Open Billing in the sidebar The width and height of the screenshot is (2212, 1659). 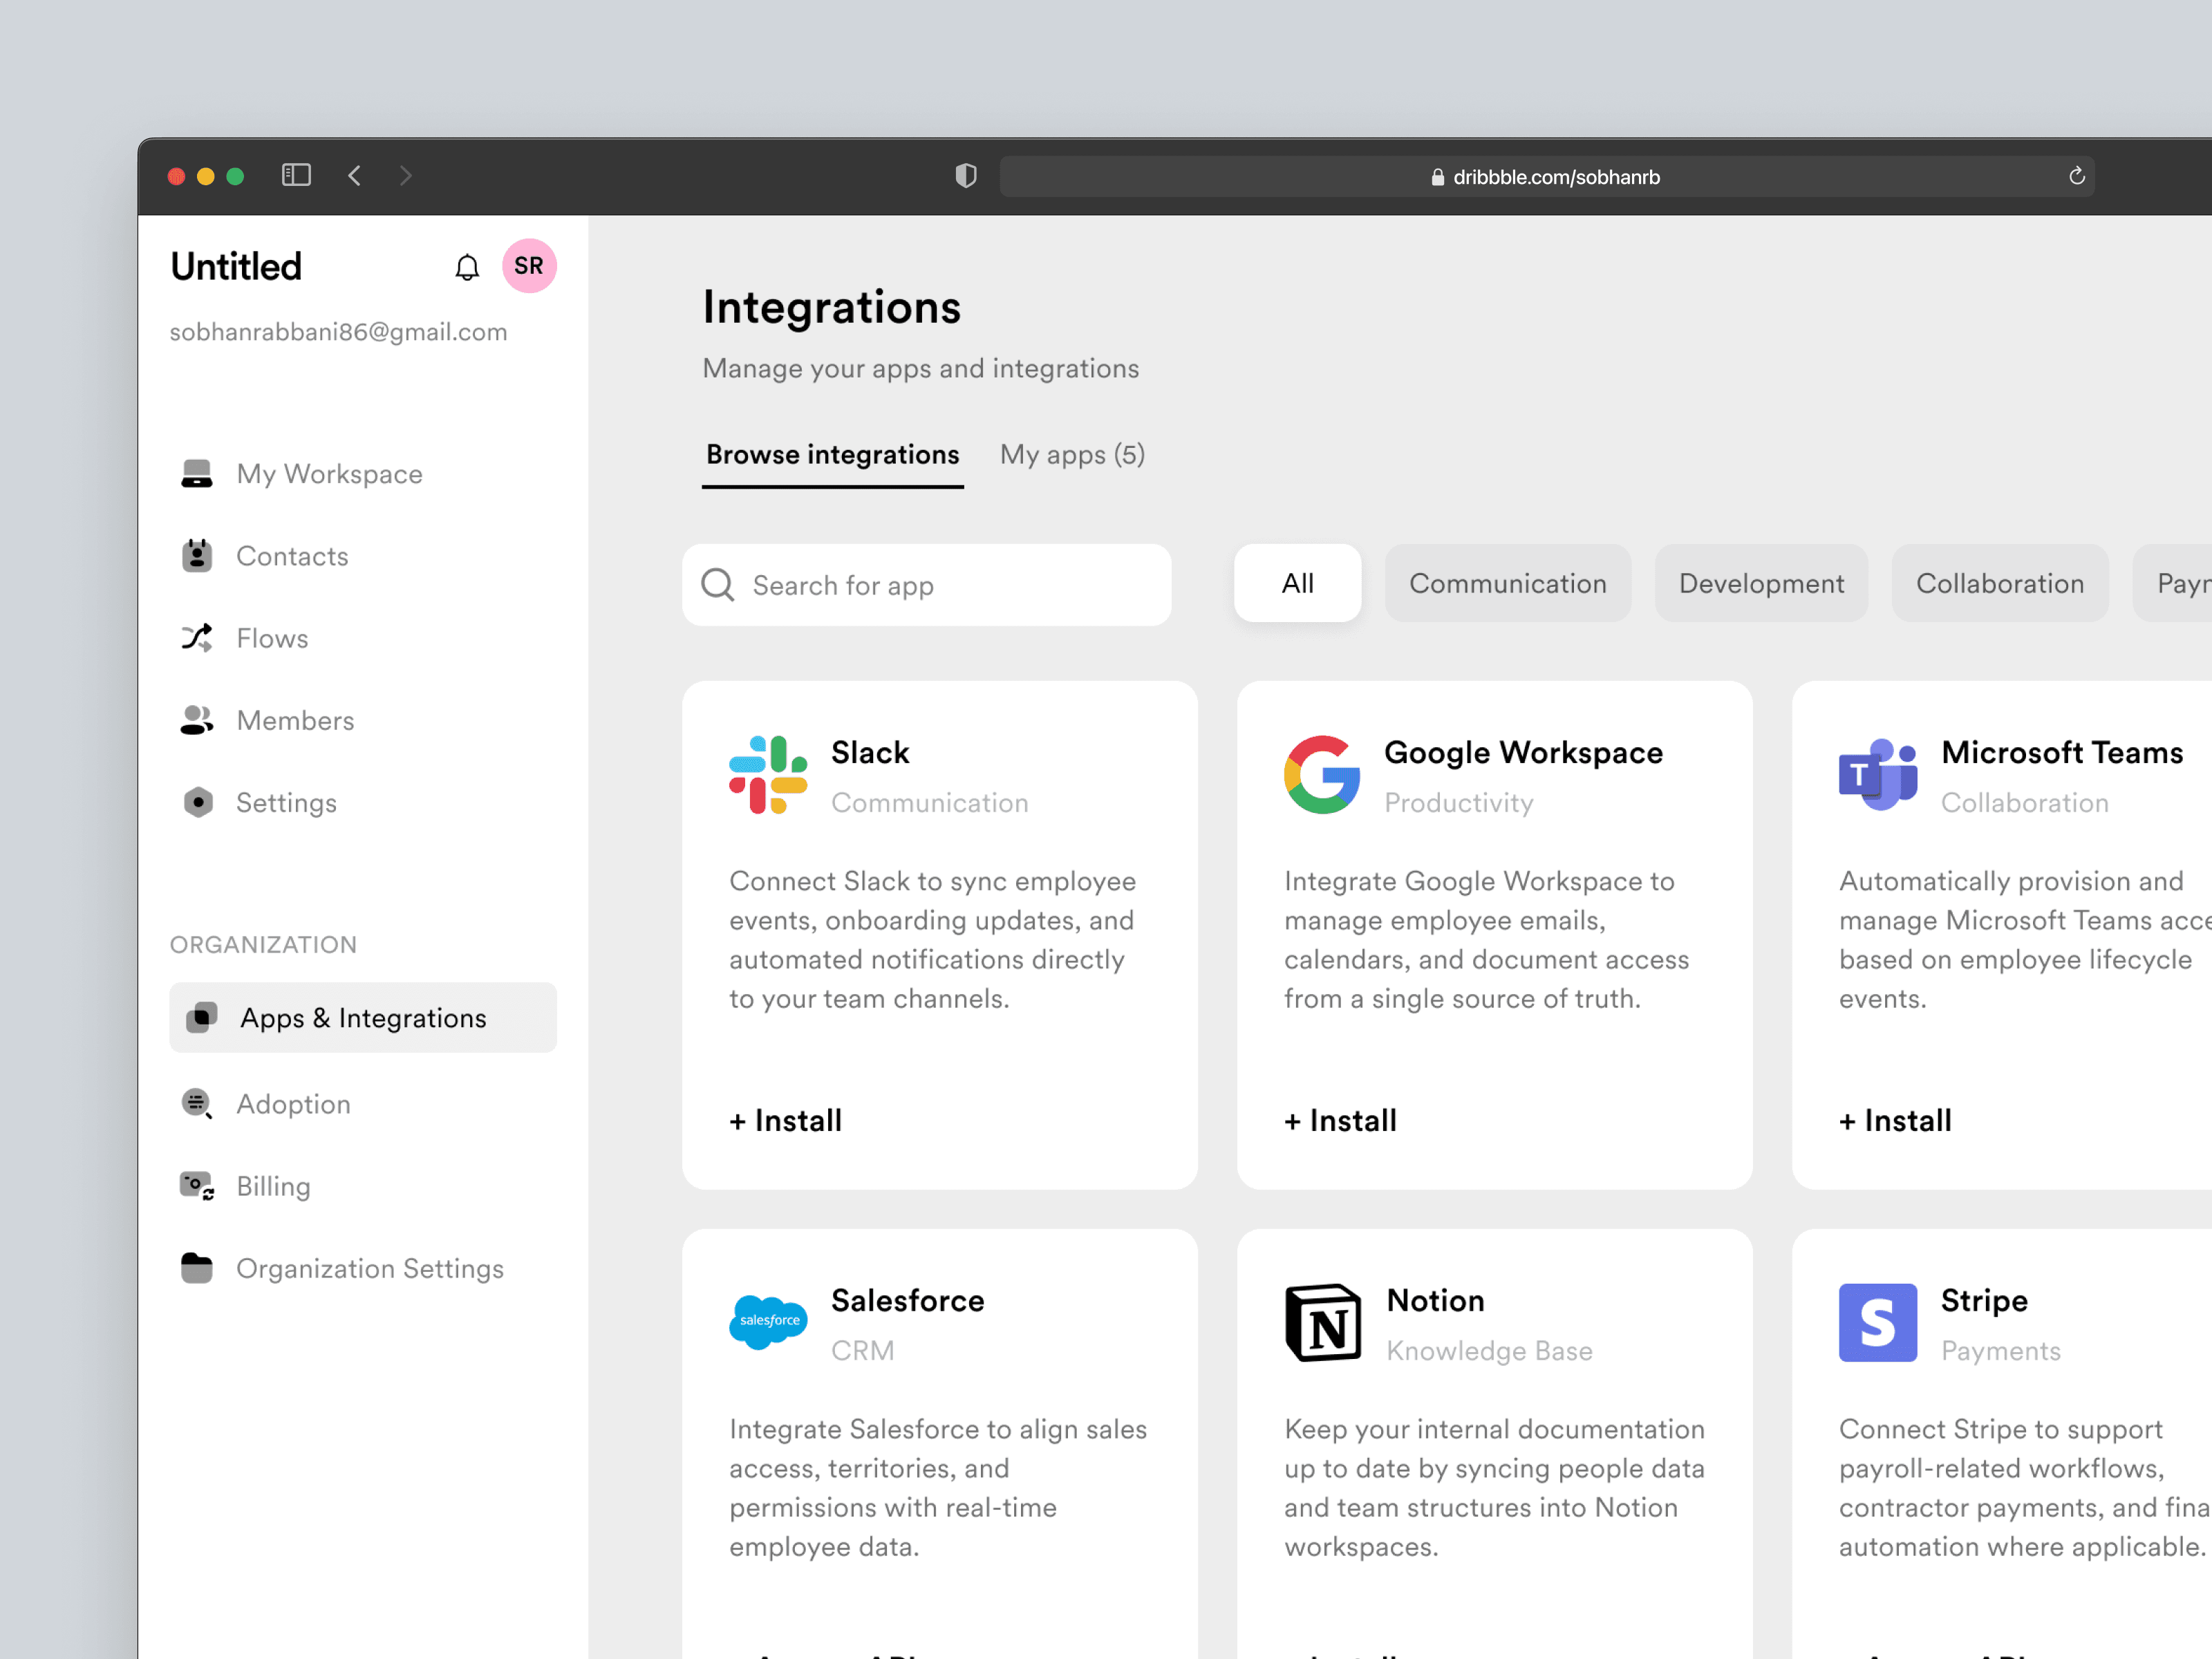tap(273, 1186)
